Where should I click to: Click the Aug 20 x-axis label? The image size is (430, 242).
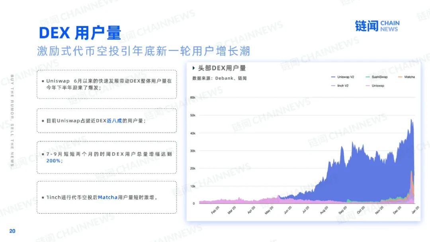click(x=324, y=210)
